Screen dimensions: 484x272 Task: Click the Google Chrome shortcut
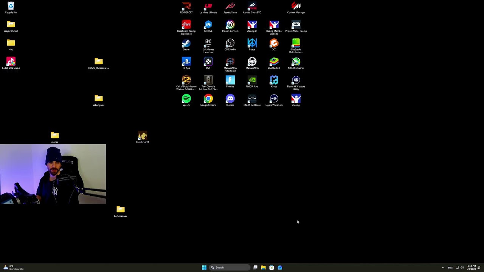click(x=208, y=100)
